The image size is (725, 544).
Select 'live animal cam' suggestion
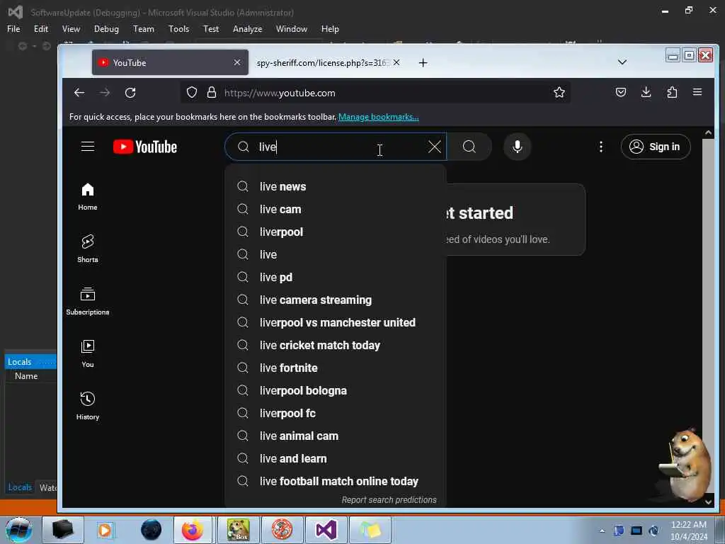click(335, 436)
